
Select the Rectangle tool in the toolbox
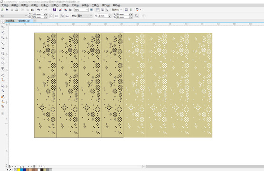[3, 53]
